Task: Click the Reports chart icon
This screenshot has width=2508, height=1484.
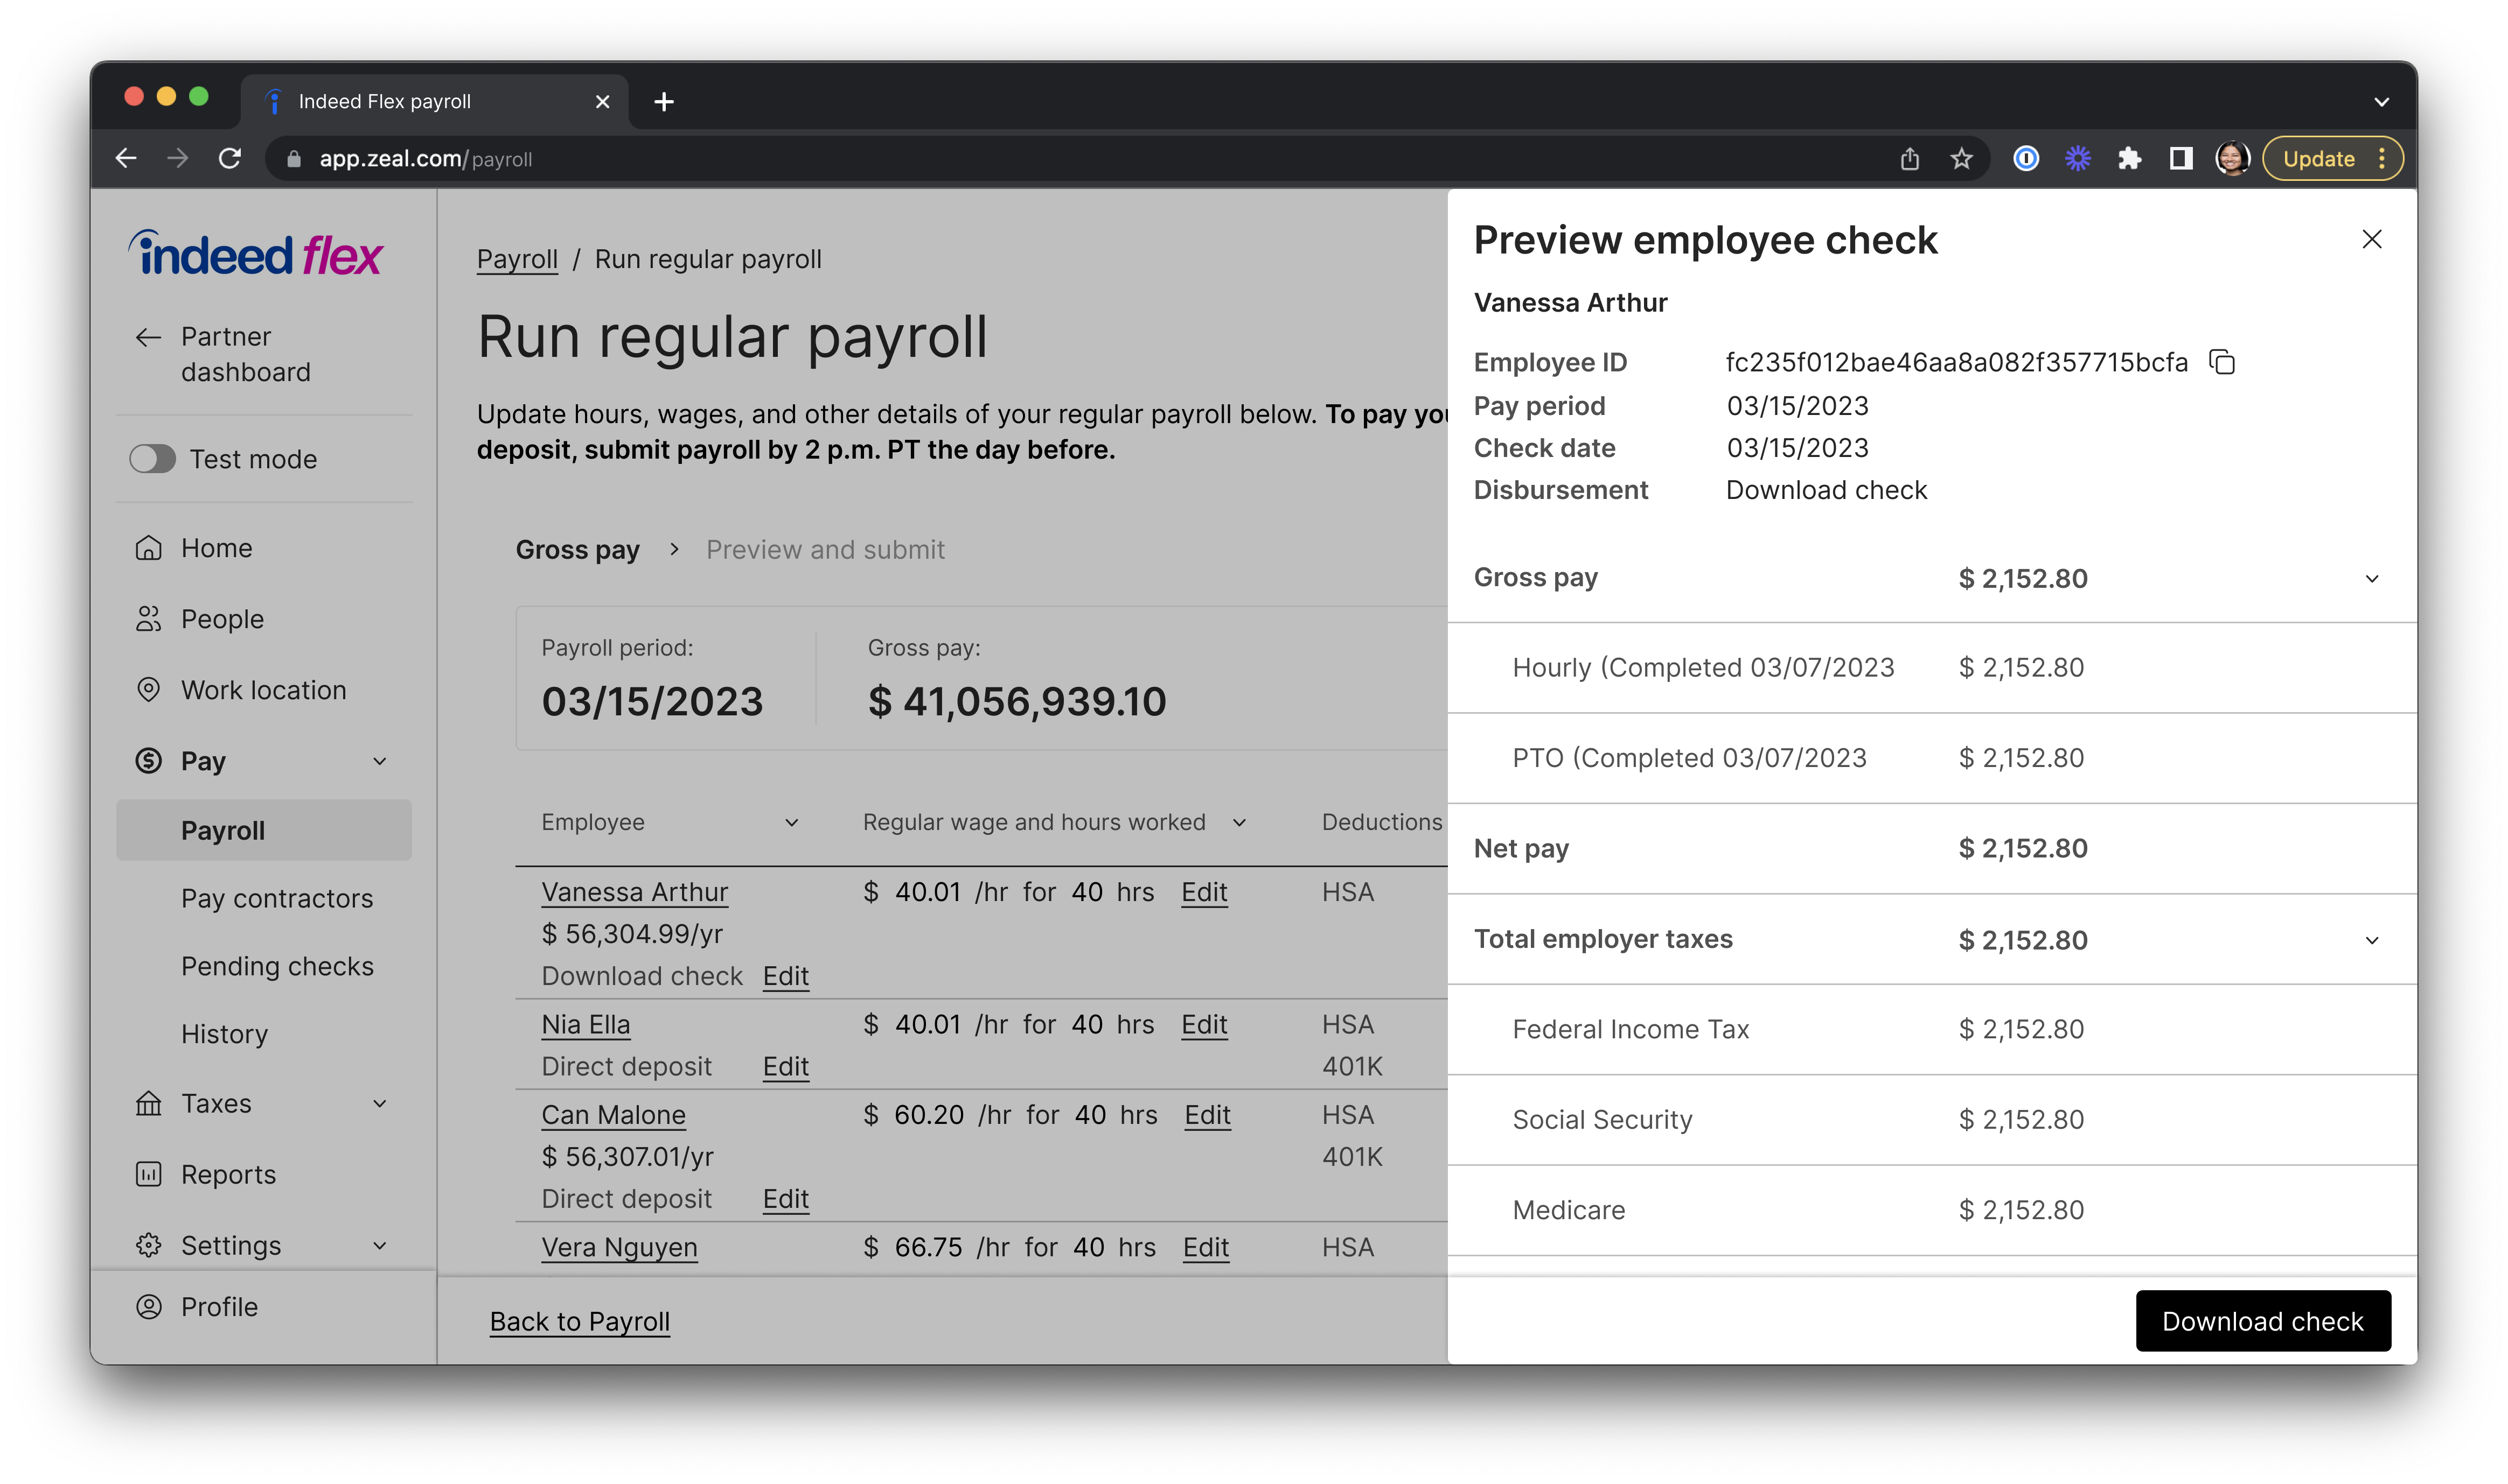Action: (x=148, y=1174)
